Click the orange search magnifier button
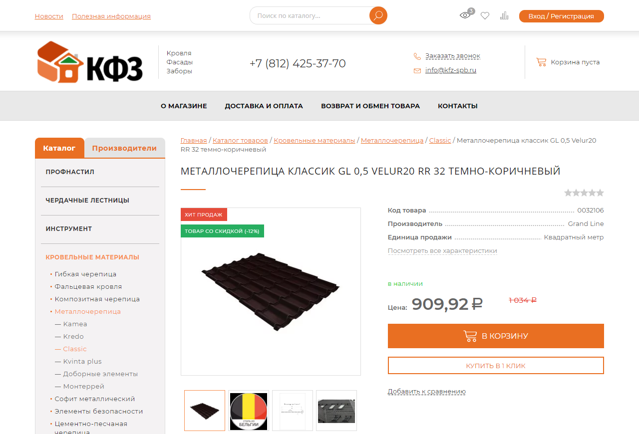 click(x=378, y=15)
